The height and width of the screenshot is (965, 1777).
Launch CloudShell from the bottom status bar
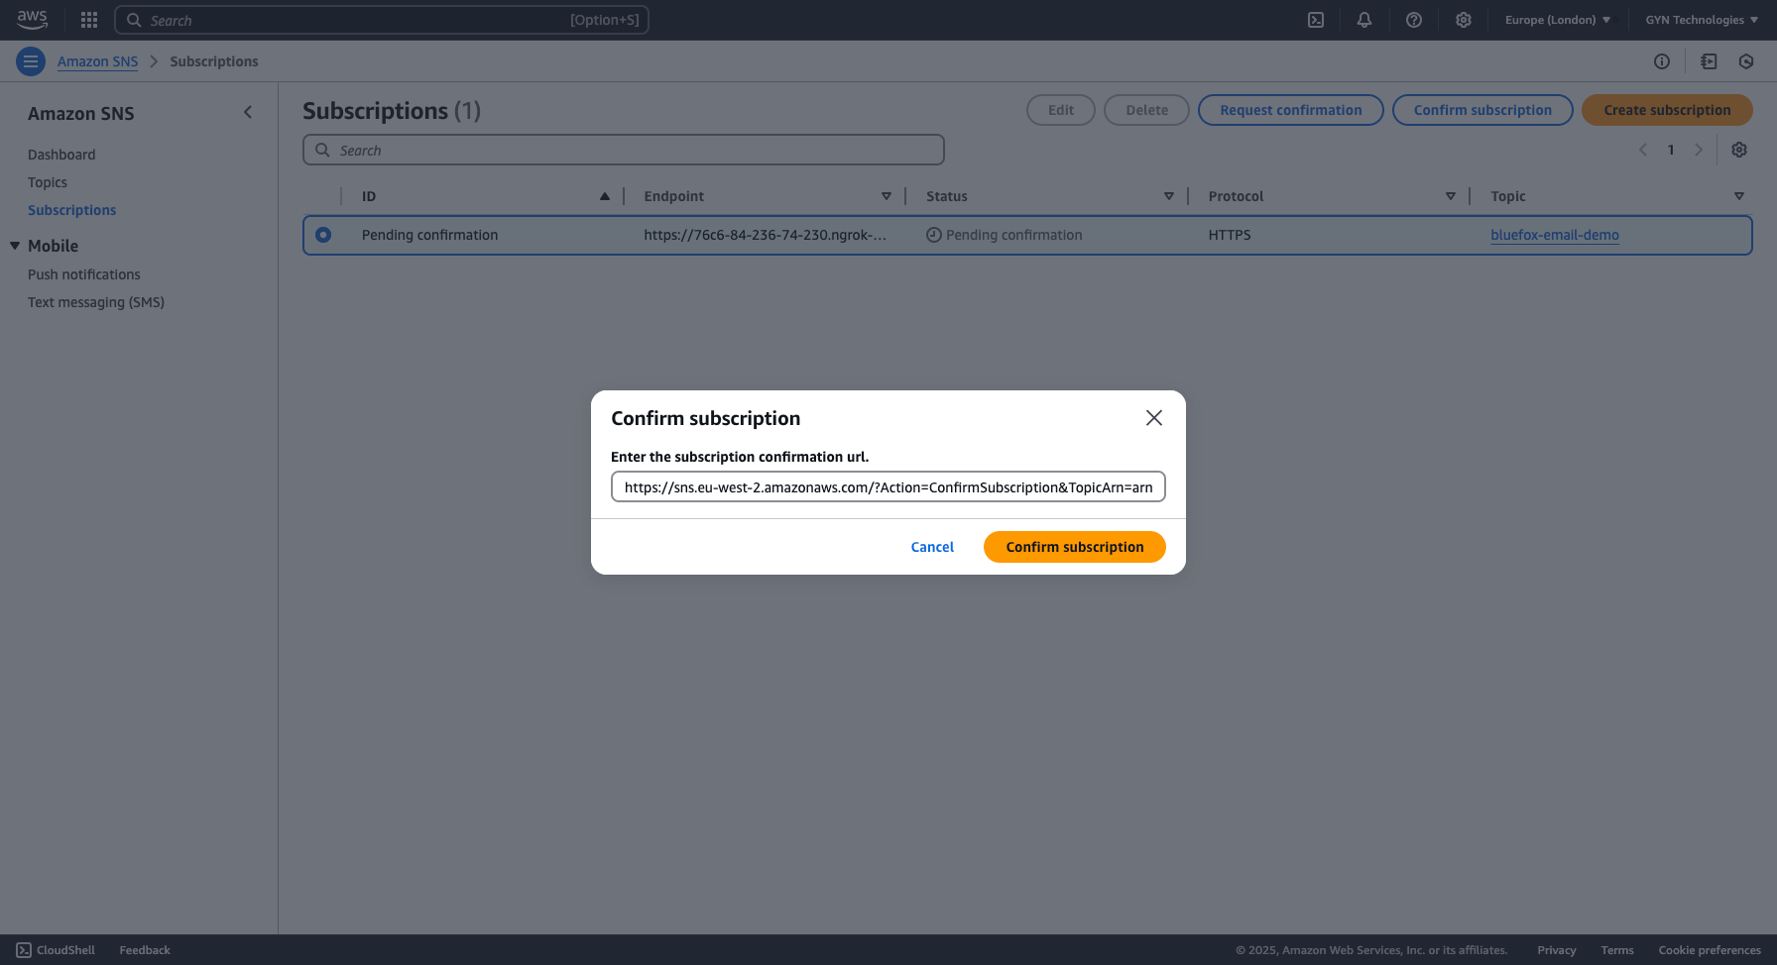[56, 949]
